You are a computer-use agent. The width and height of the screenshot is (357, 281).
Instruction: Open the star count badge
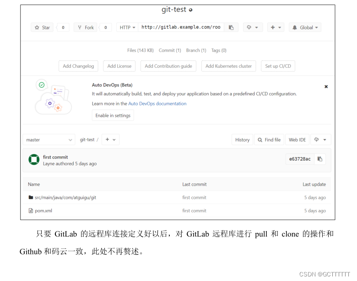click(x=63, y=28)
